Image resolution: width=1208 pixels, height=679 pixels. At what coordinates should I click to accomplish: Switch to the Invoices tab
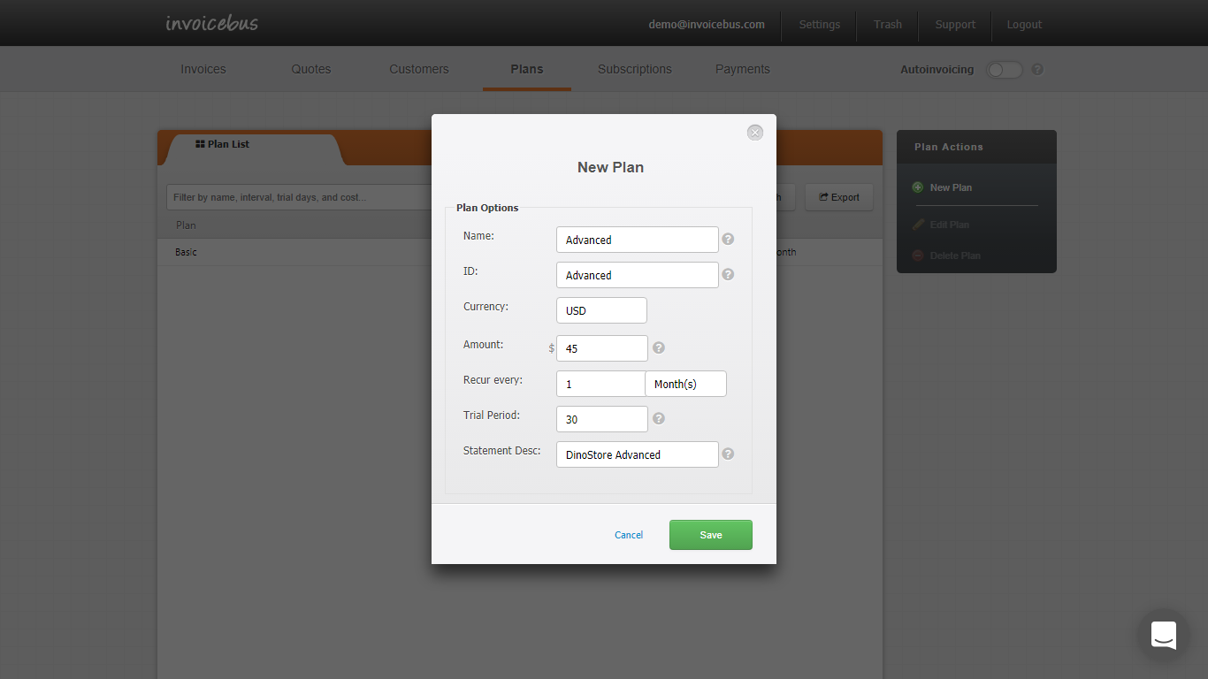point(203,69)
